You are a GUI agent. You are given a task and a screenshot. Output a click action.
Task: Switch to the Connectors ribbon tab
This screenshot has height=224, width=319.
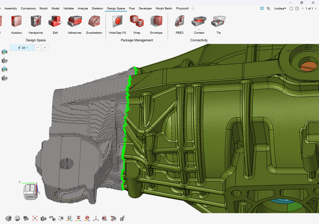[28, 8]
